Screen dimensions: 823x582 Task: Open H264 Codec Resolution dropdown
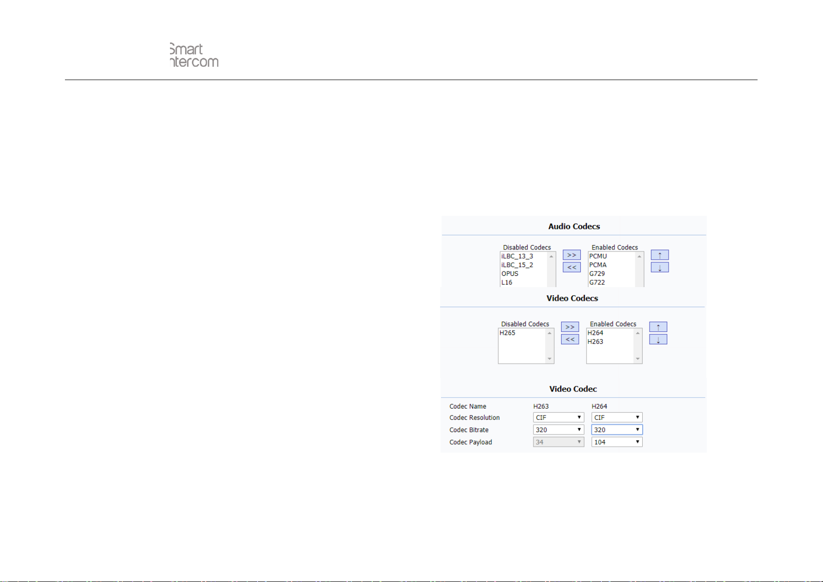[x=617, y=417]
